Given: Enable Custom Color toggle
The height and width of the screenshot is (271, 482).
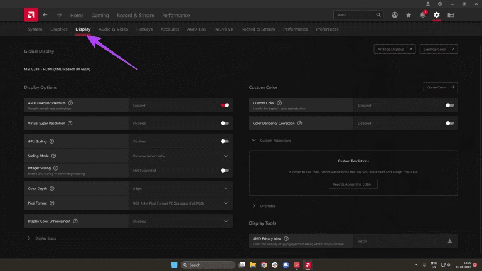Looking at the screenshot, I should (x=450, y=105).
